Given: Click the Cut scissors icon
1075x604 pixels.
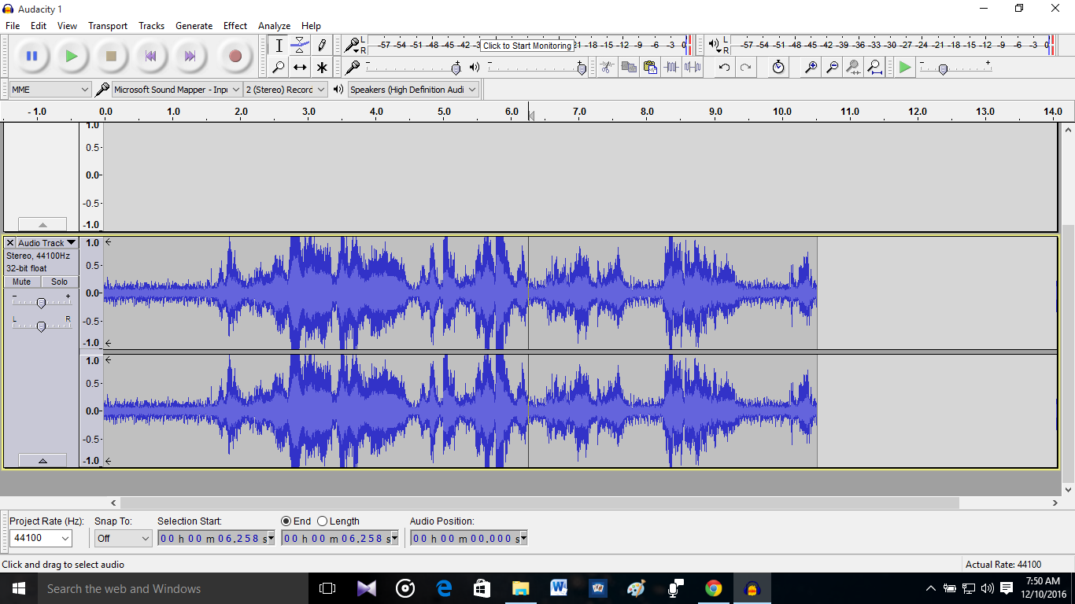Looking at the screenshot, I should point(606,68).
